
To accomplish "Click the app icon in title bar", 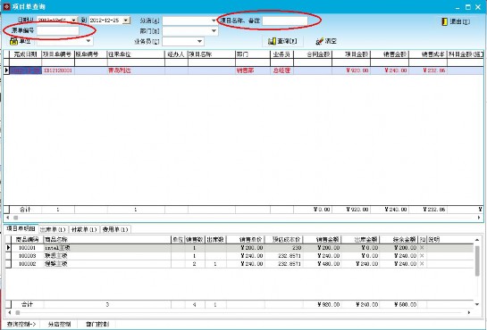I will (x=6, y=6).
